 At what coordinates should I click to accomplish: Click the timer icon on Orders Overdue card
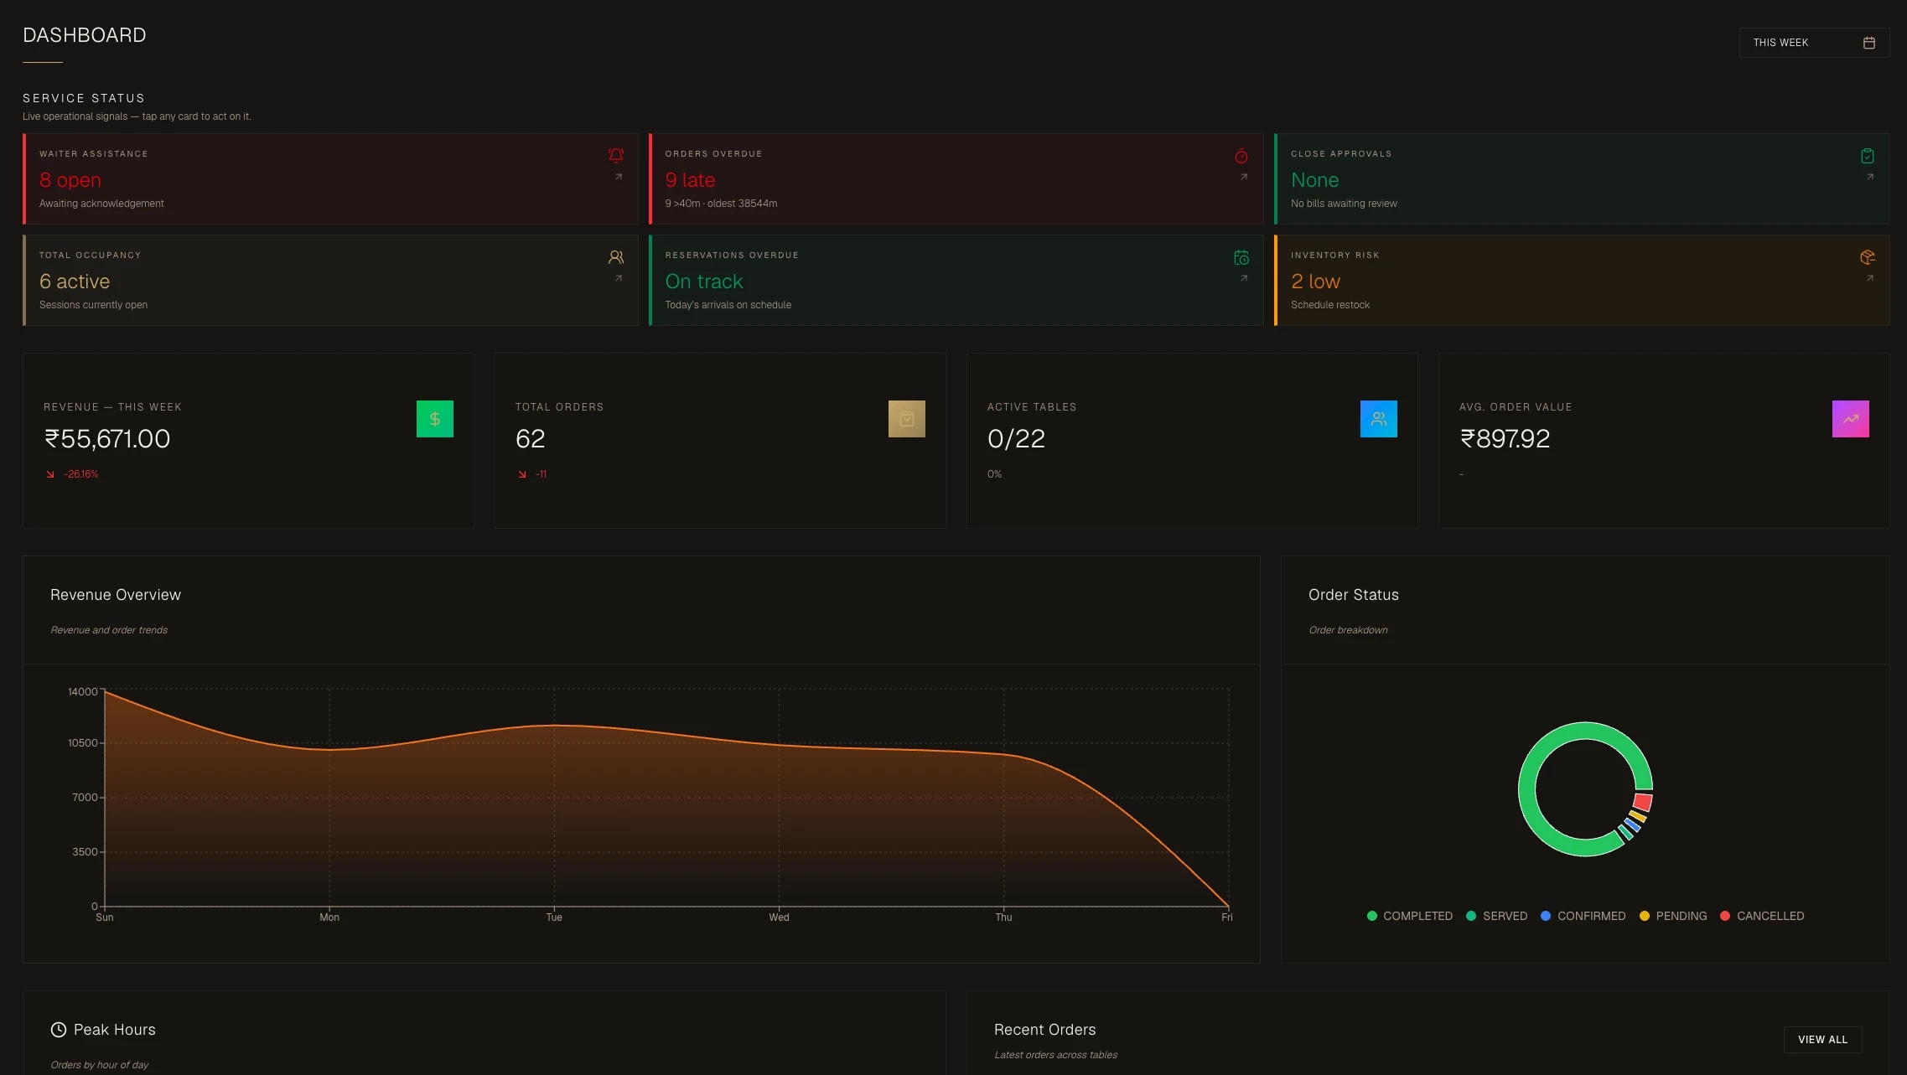(1241, 156)
